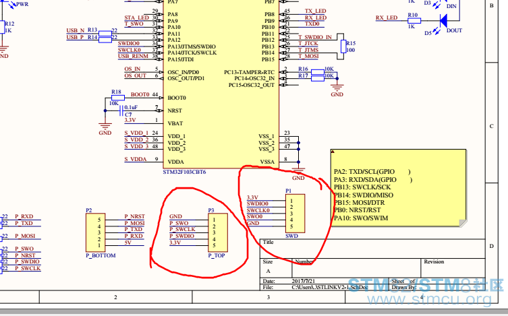Click the PA2: TXD/SCL note line
Screen dimensions: 508x316
tap(372, 172)
